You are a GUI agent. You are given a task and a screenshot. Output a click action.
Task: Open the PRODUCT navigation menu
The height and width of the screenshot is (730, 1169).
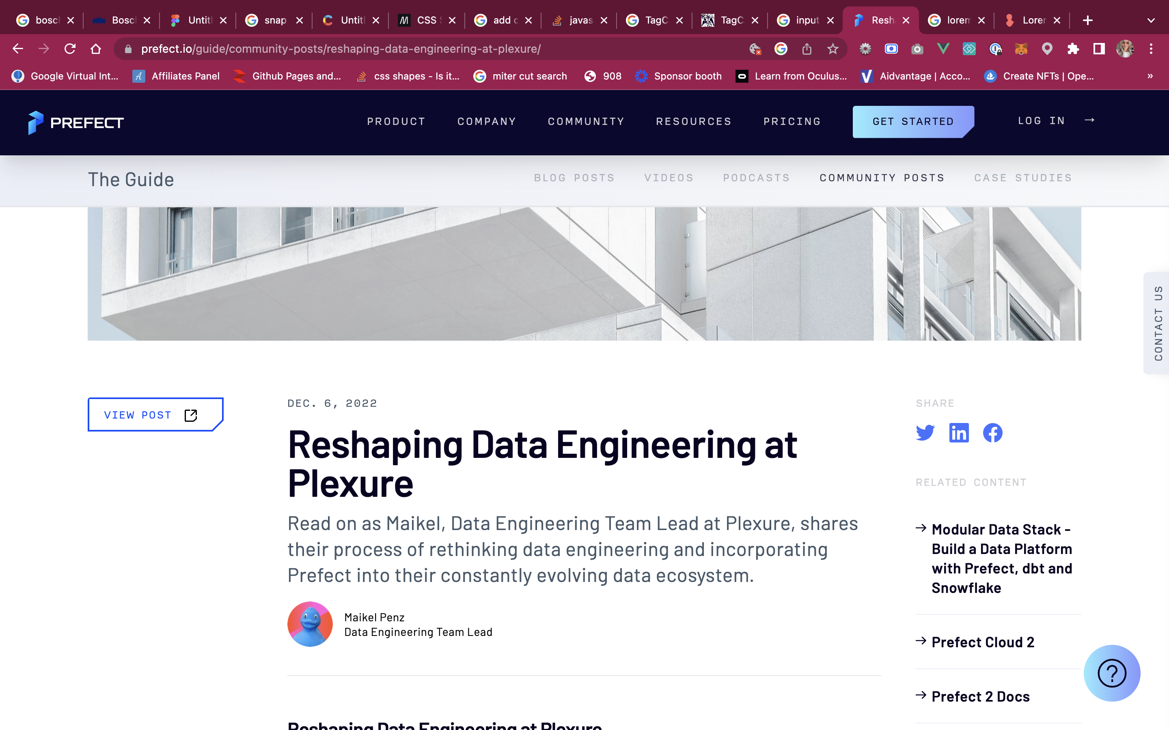[x=396, y=121]
